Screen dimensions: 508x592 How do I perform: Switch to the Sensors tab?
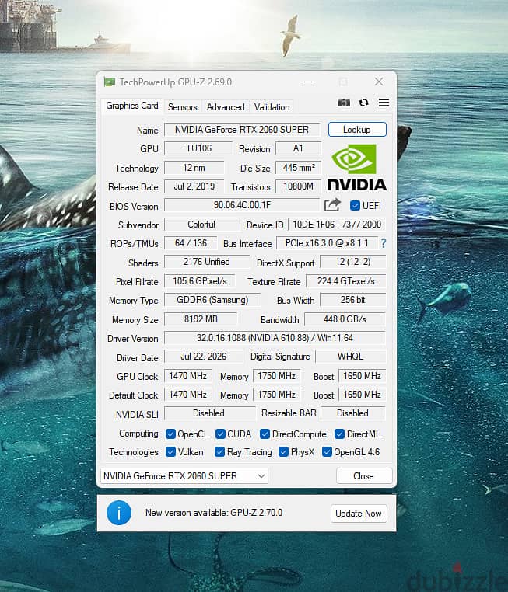coord(183,107)
